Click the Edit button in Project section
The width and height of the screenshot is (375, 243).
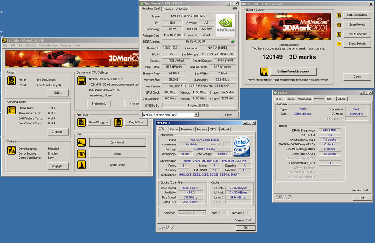coord(58,93)
